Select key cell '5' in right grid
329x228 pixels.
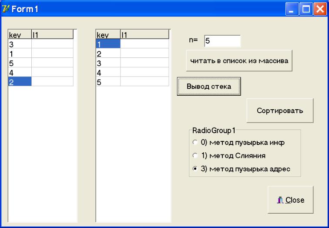(108, 81)
